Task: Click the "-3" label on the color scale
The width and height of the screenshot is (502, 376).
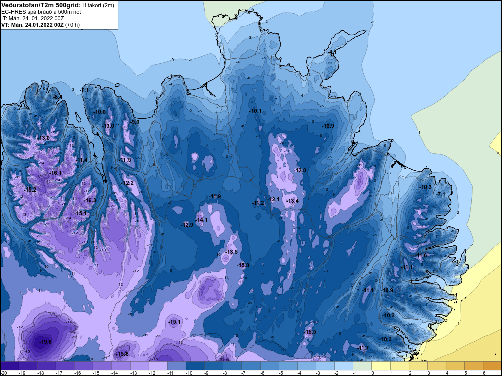Action: tap(318, 373)
